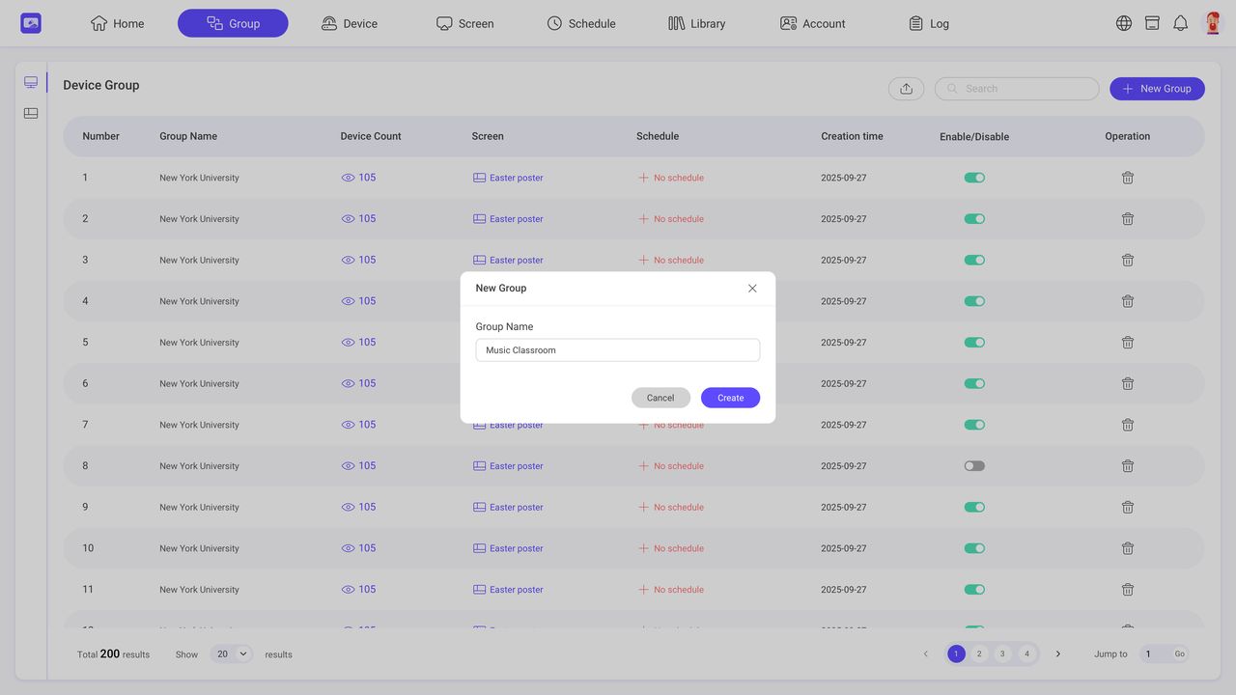1236x695 pixels.
Task: View device count 105 in row 9
Action: (x=358, y=507)
